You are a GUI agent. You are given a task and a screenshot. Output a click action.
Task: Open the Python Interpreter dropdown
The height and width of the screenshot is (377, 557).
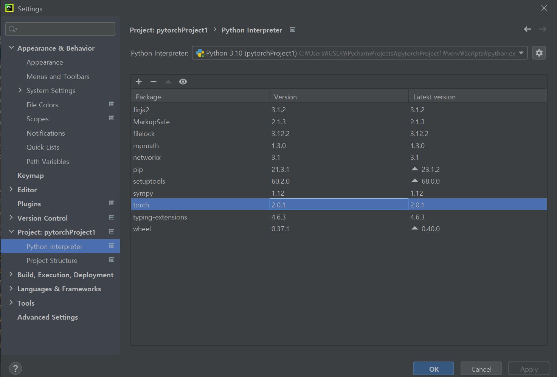(x=521, y=53)
